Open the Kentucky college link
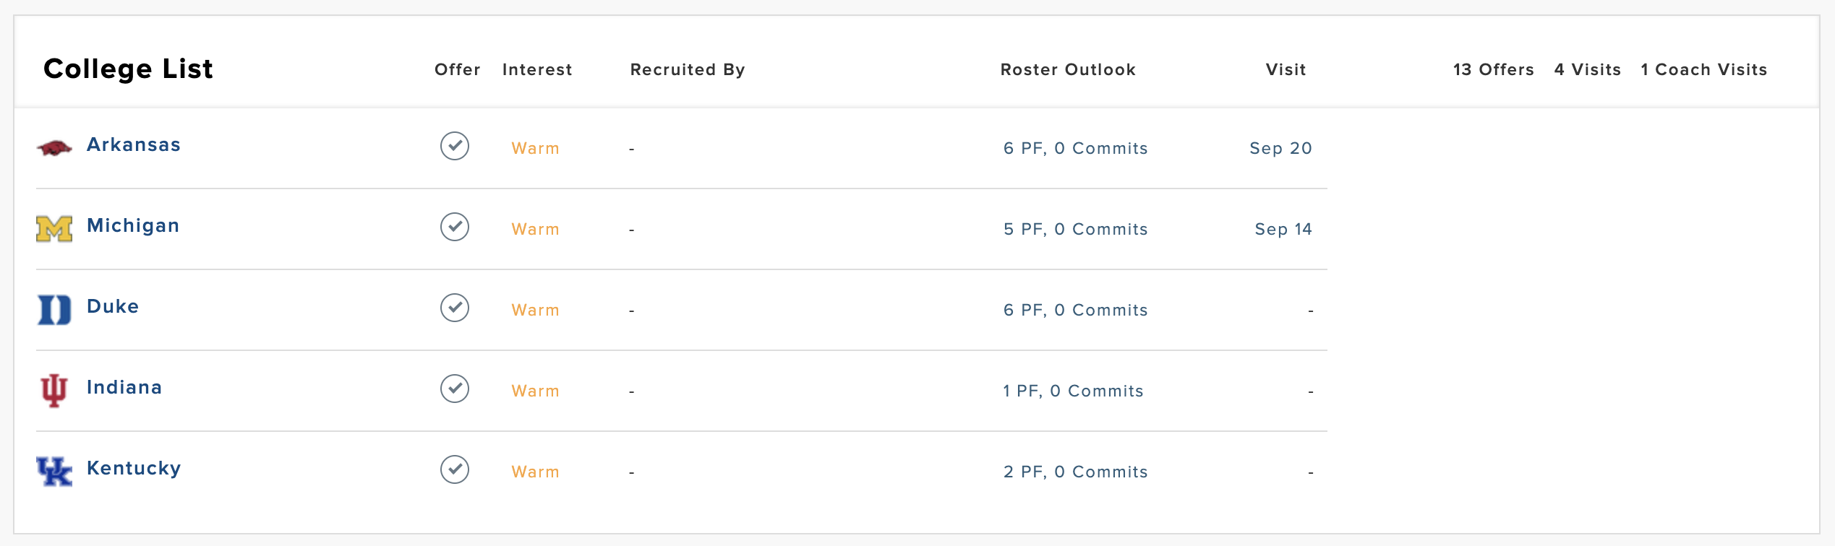This screenshot has height=546, width=1835. click(x=134, y=469)
